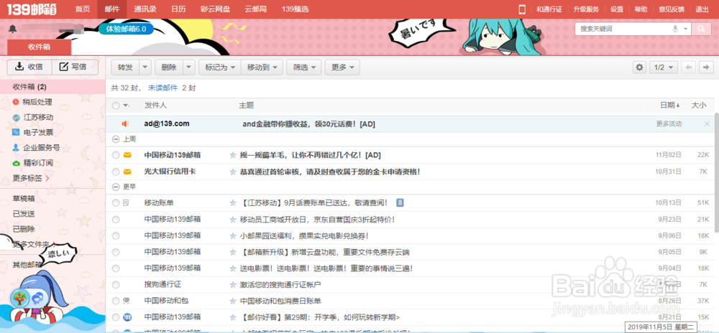Select the 移动账单 email checkbox
719x333 pixels.
click(x=116, y=202)
